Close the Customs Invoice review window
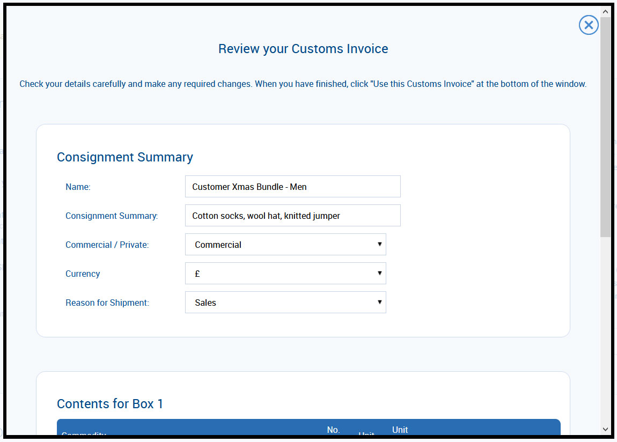The image size is (617, 442). [x=589, y=25]
